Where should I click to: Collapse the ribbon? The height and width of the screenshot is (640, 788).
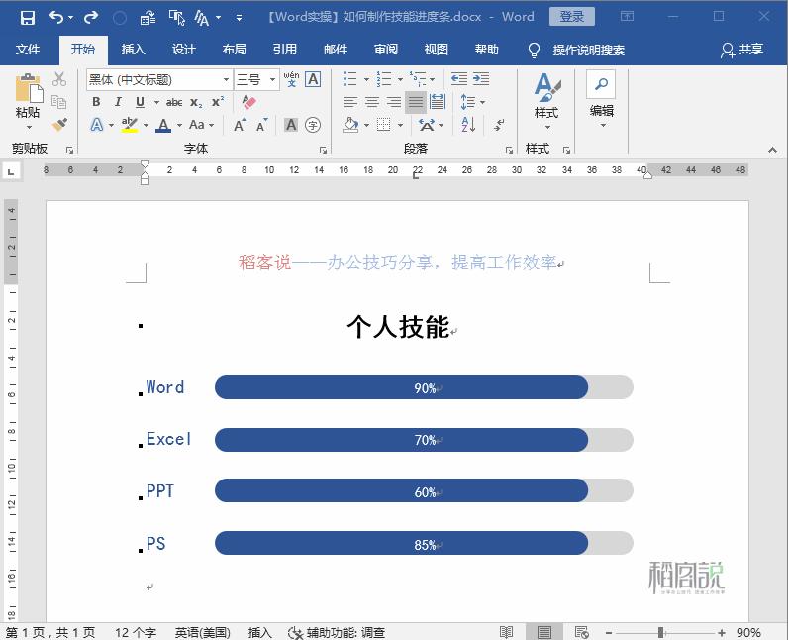[772, 150]
